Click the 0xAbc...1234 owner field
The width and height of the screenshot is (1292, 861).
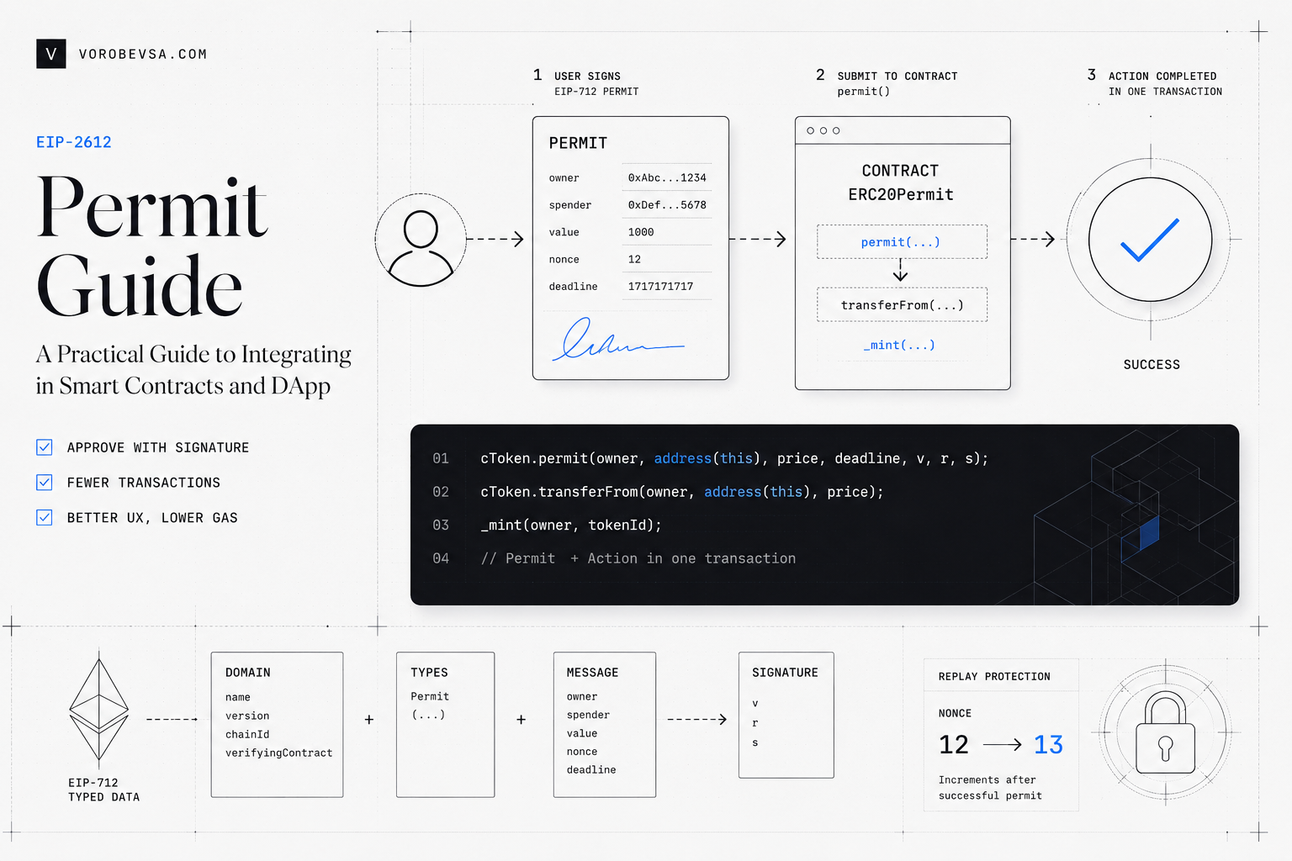(x=667, y=177)
